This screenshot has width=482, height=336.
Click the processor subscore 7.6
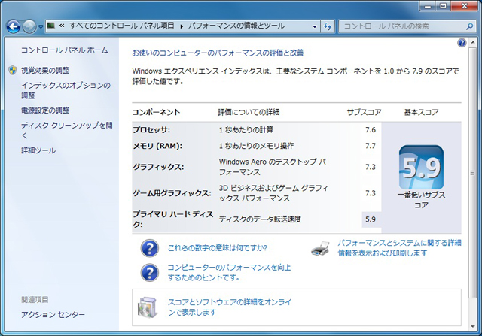(x=371, y=130)
